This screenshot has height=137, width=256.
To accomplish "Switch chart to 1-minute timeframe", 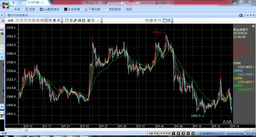I will pyautogui.click(x=17, y=20).
